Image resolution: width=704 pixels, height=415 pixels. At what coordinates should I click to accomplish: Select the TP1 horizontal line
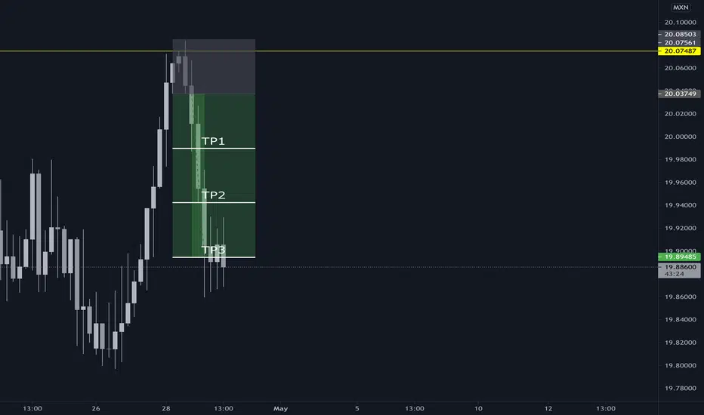pos(214,148)
